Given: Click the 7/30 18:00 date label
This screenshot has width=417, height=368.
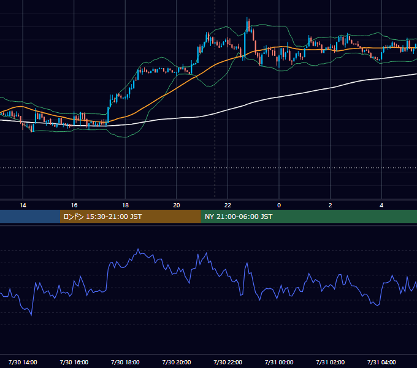Looking at the screenshot, I should point(125,362).
